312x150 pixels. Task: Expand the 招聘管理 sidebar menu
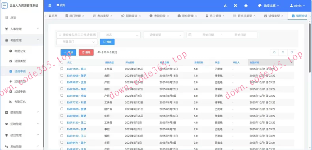21,124
